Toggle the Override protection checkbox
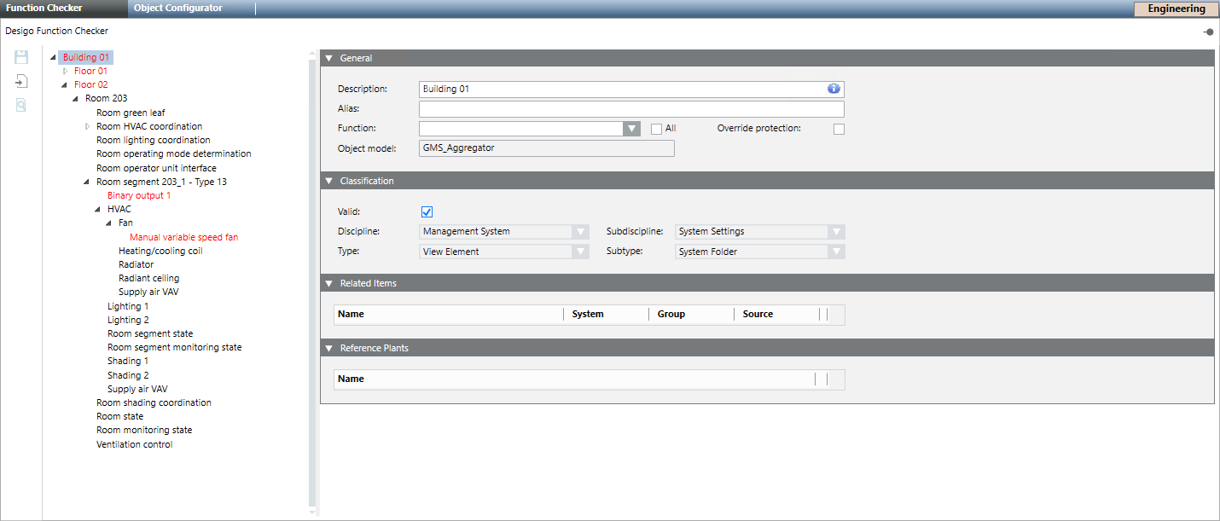Viewport: 1220px width, 521px height. [x=839, y=129]
